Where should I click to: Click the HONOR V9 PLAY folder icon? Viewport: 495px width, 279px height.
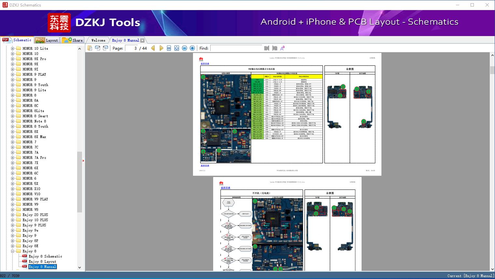[19, 199]
